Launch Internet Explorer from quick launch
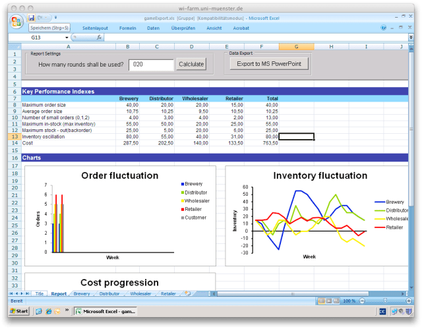 coord(48,311)
